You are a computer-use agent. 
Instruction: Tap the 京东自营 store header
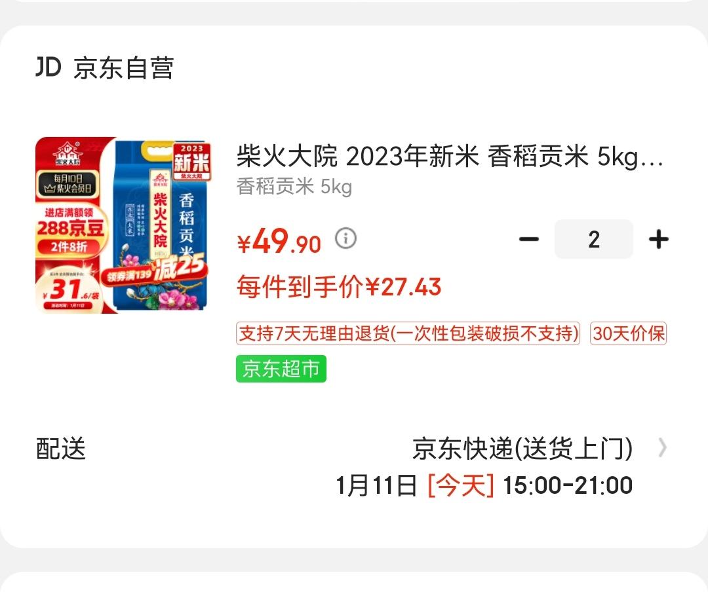click(x=123, y=68)
